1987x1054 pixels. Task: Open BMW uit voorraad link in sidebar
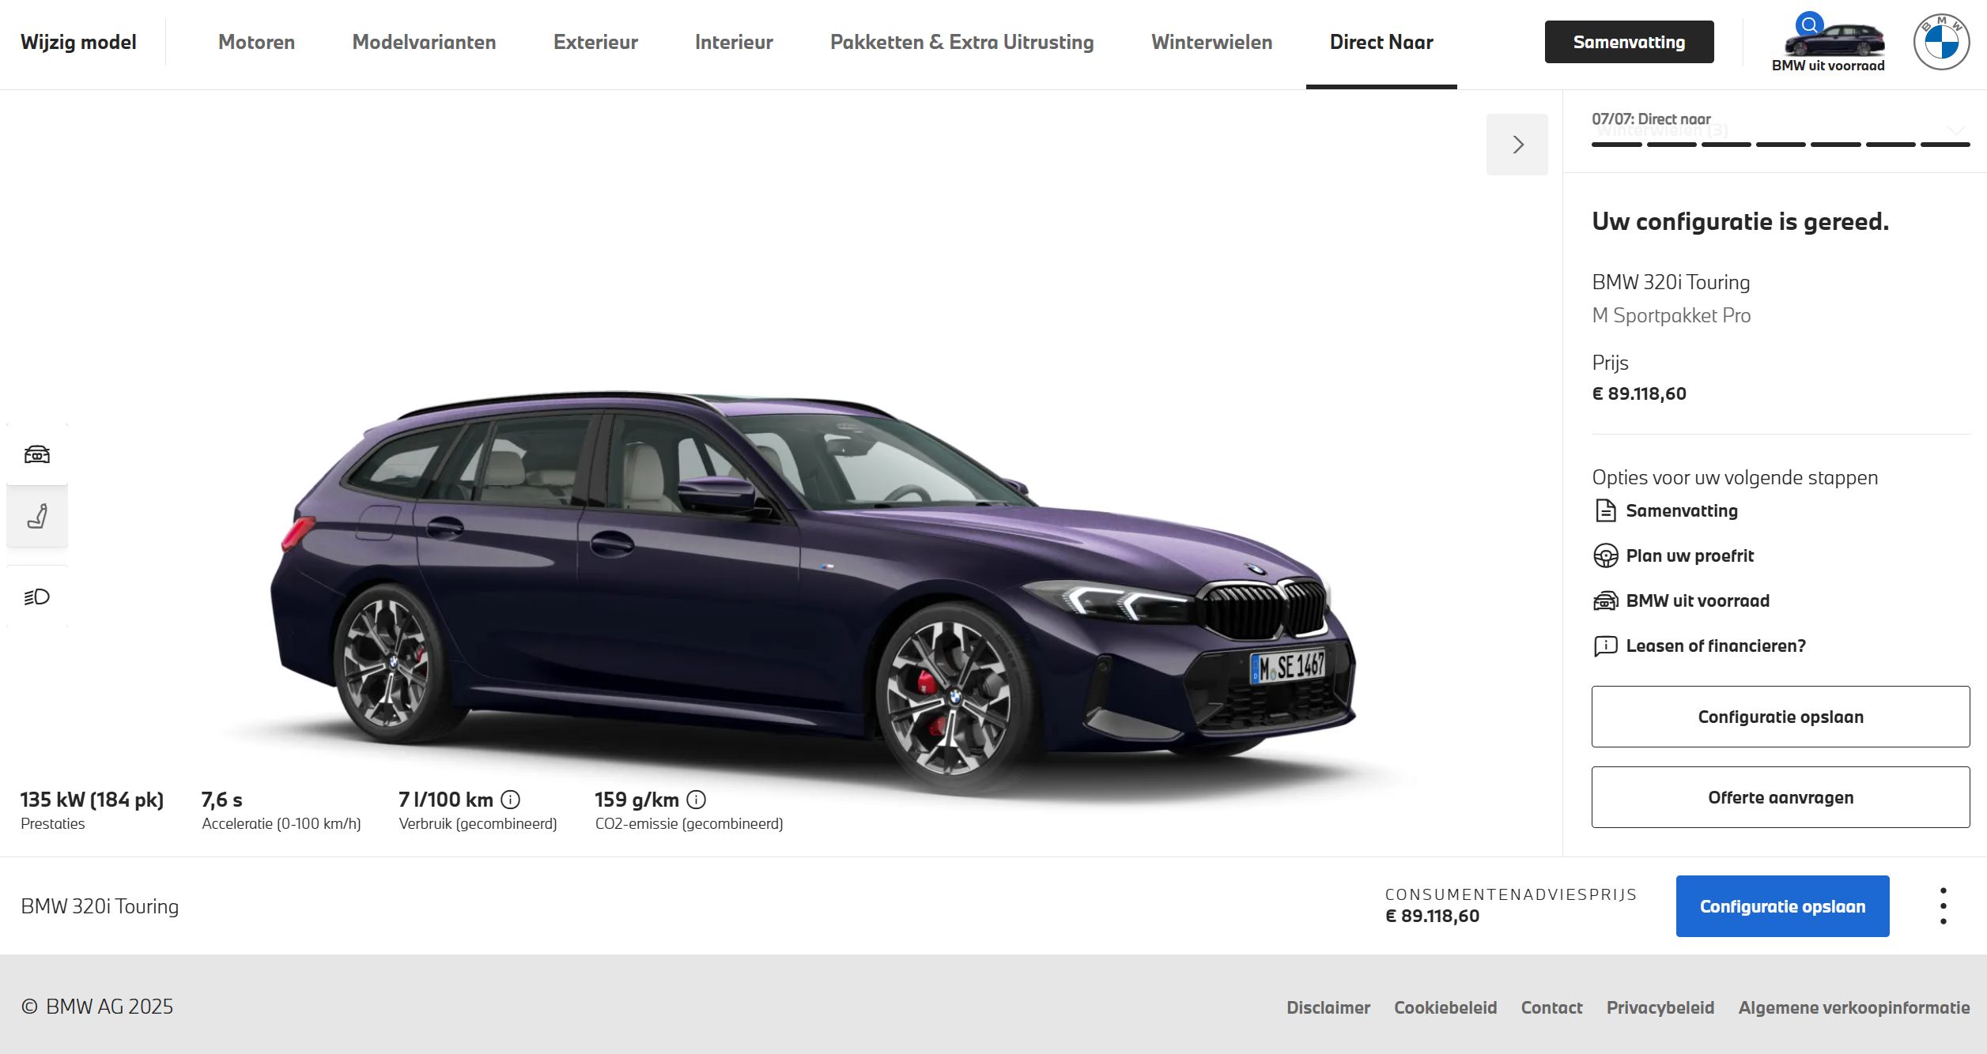point(1698,600)
